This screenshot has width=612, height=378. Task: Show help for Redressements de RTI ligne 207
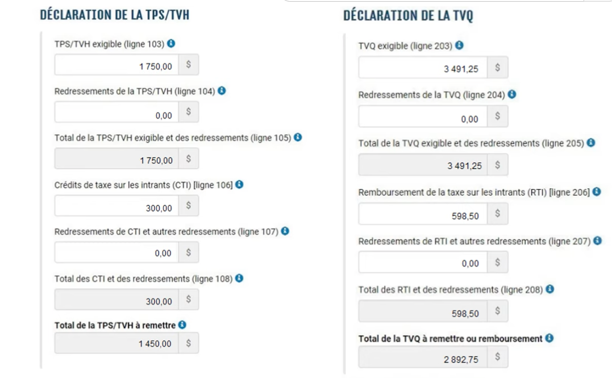tap(597, 241)
